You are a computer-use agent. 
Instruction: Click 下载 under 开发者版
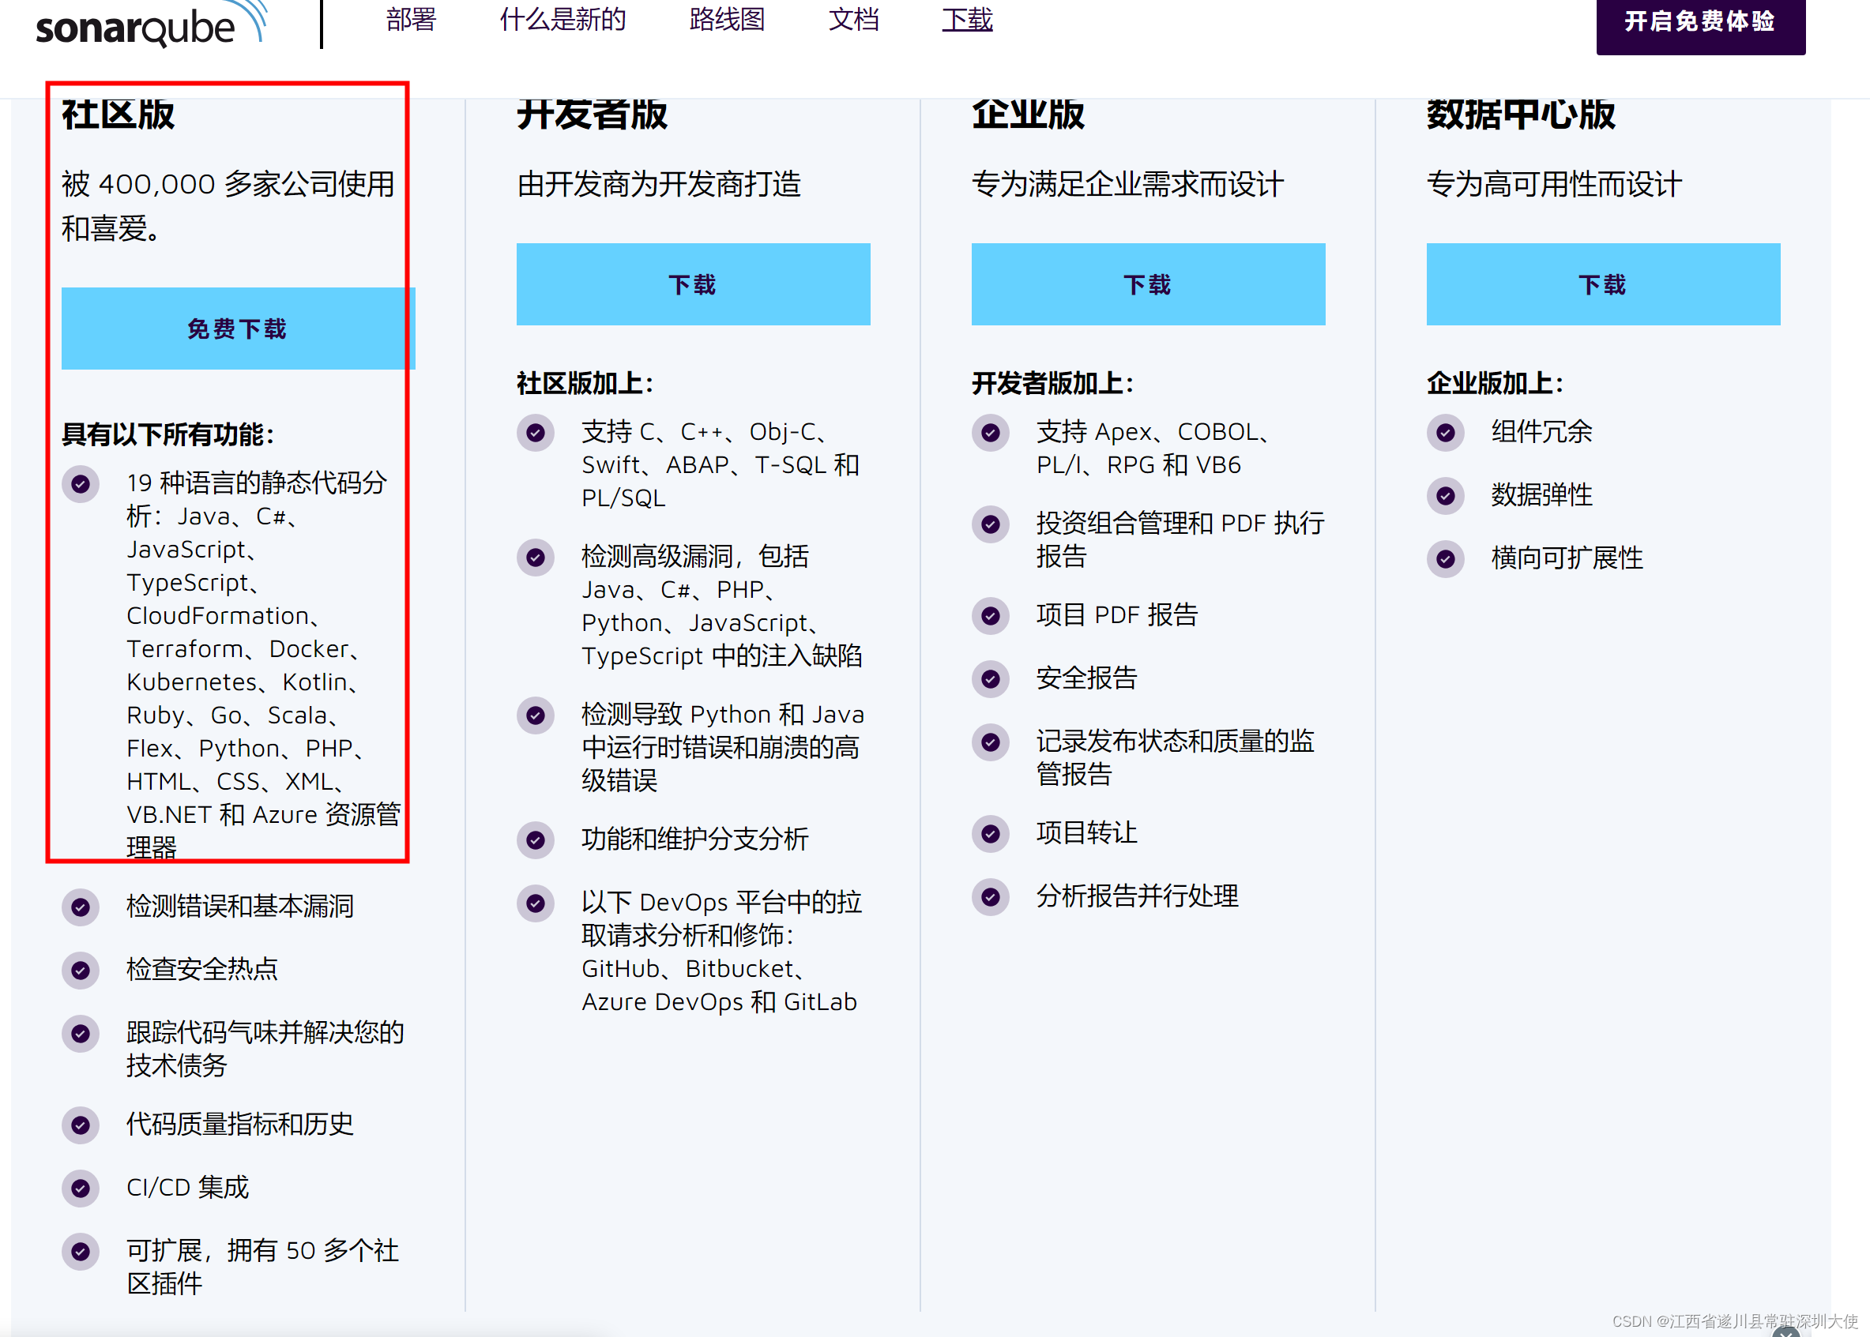pyautogui.click(x=693, y=284)
